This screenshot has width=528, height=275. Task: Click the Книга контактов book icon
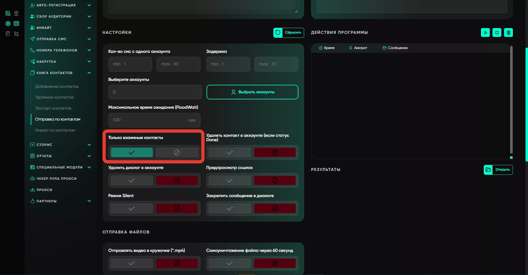point(32,73)
